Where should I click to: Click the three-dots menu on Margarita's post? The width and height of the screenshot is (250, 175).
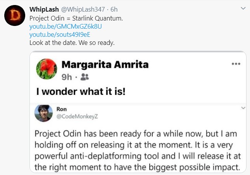(x=236, y=64)
